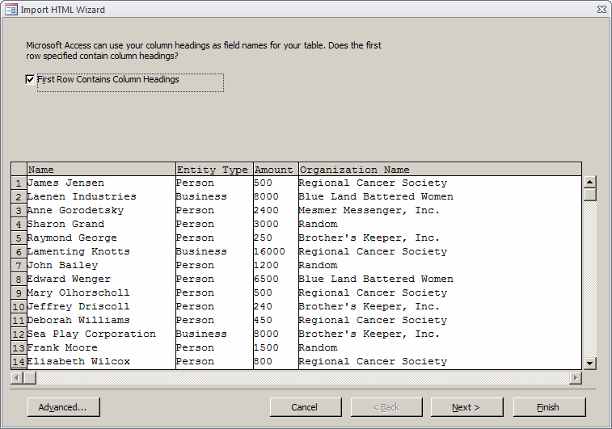Click the preview scroll up arrow

click(x=589, y=182)
